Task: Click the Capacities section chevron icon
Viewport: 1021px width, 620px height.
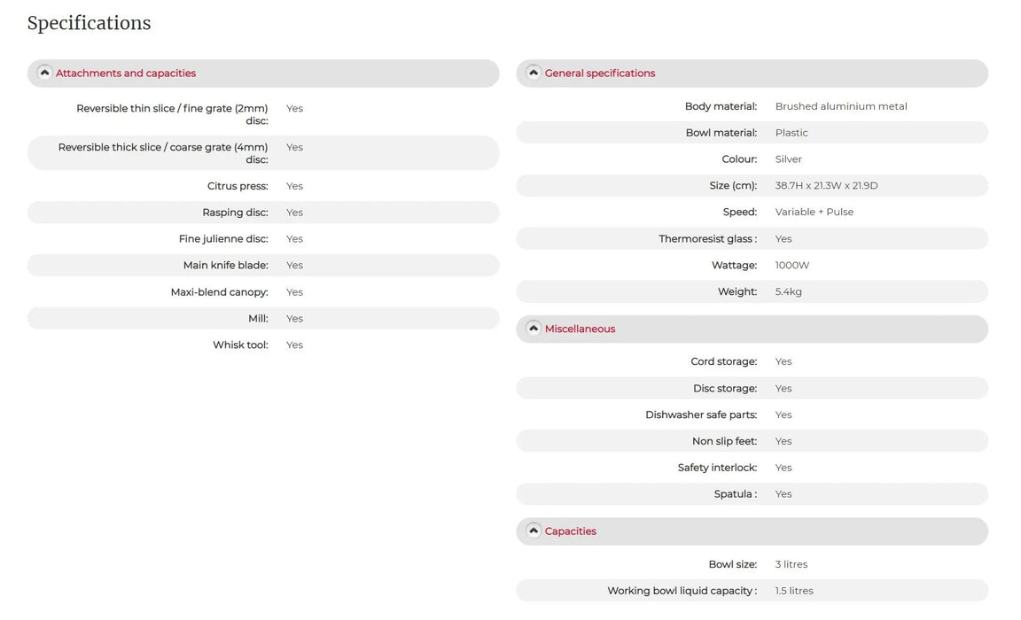Action: [534, 531]
